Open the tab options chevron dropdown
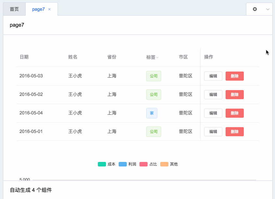 click(x=268, y=9)
